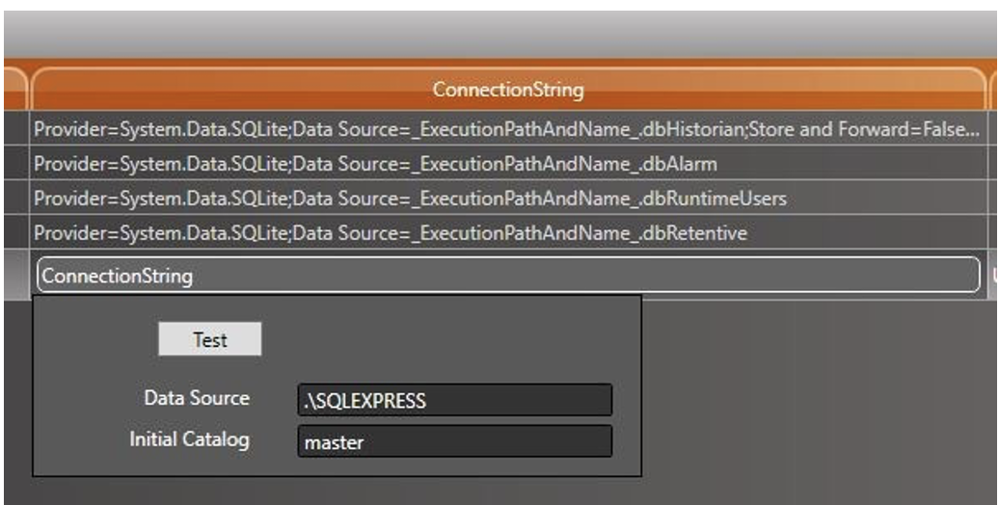Click the left-edge cell of the dbAlarm row
This screenshot has width=999, height=505.
click(x=13, y=164)
